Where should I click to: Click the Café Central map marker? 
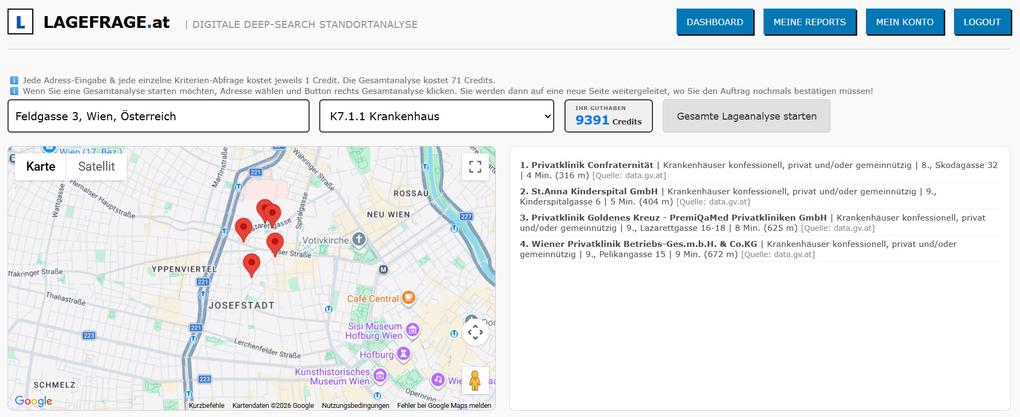point(408,297)
